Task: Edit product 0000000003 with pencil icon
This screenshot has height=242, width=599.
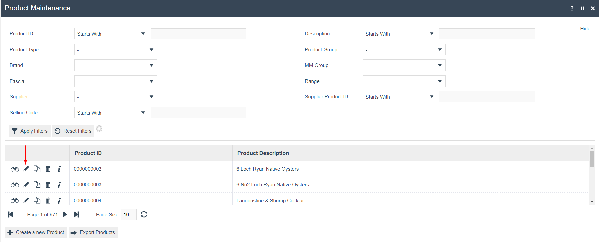Action: [x=26, y=185]
